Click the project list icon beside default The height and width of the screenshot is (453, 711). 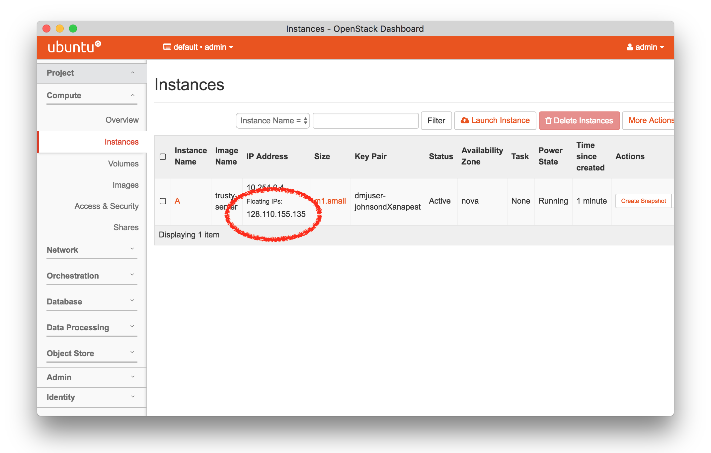coord(167,47)
